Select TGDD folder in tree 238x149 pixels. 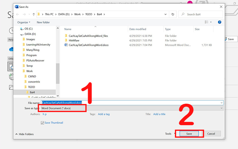pyautogui.click(x=30, y=87)
